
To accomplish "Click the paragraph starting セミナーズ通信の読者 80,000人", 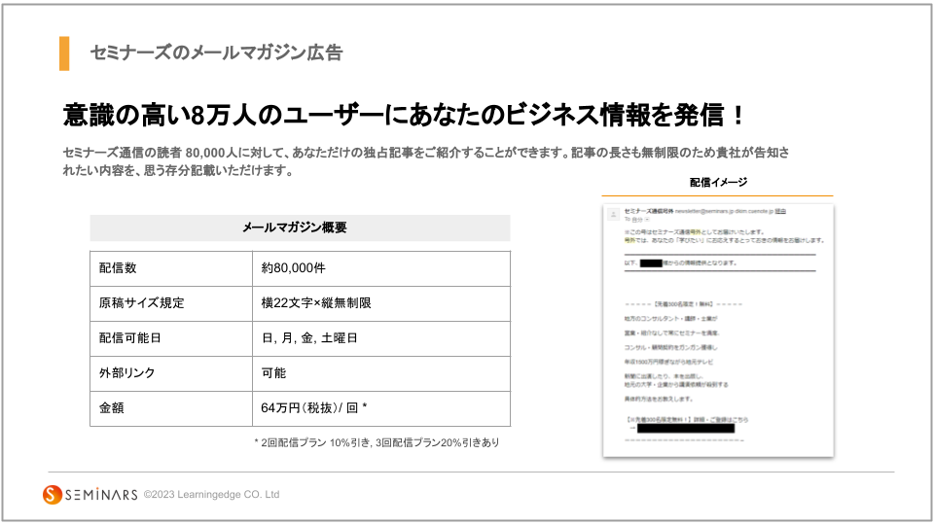I will pyautogui.click(x=426, y=162).
